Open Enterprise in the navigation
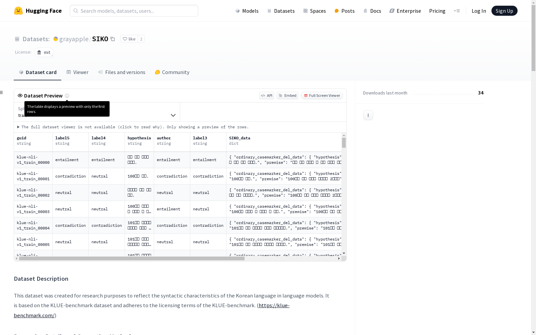 coord(405,11)
